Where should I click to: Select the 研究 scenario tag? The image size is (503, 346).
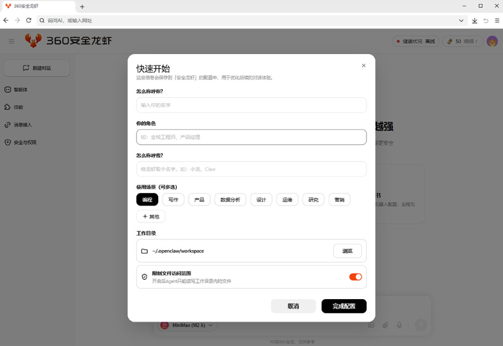point(313,199)
